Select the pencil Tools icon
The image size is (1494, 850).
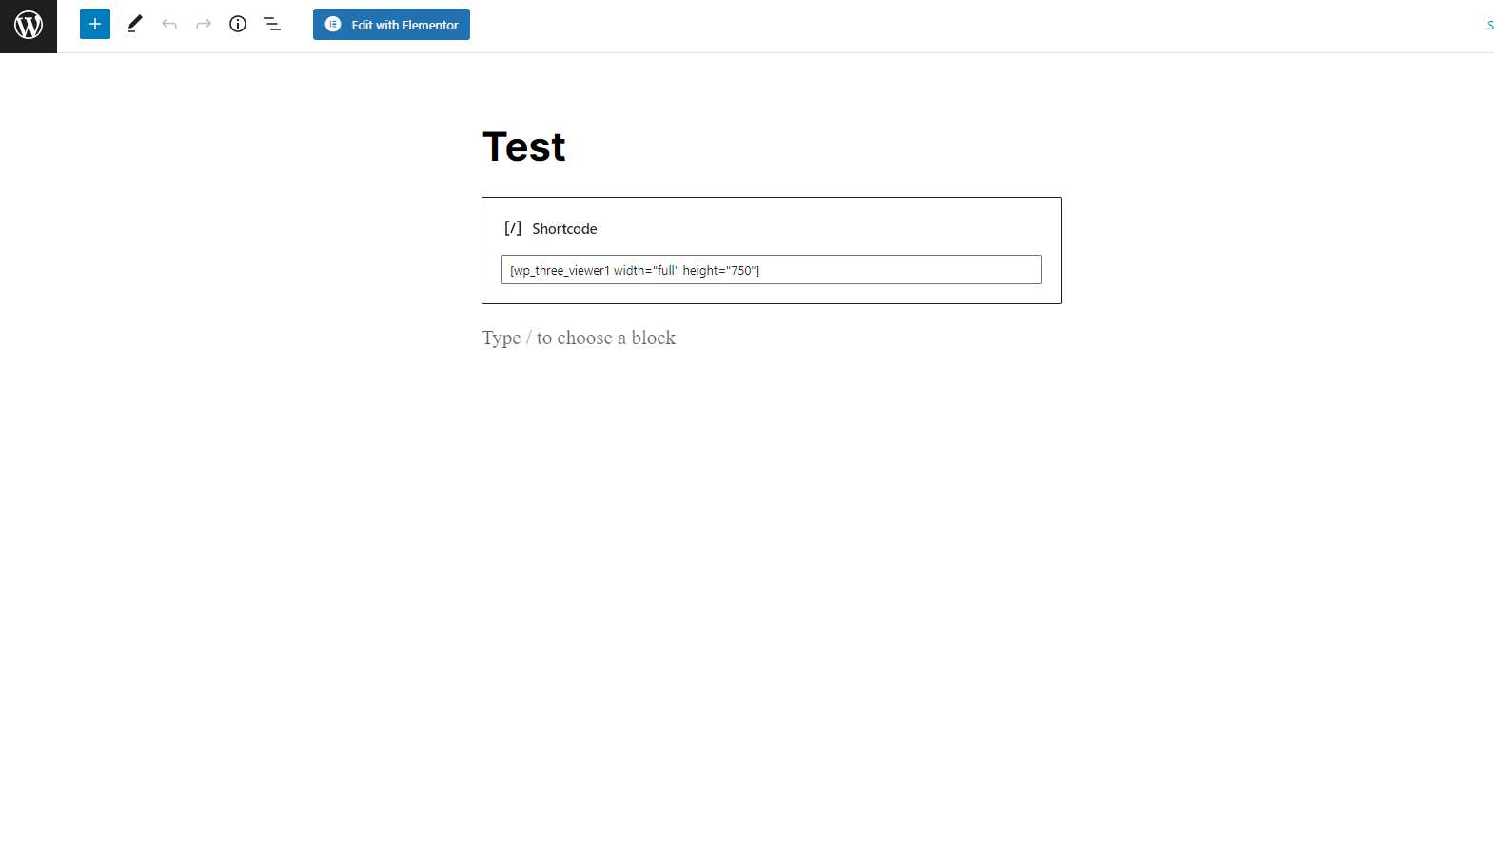point(134,24)
